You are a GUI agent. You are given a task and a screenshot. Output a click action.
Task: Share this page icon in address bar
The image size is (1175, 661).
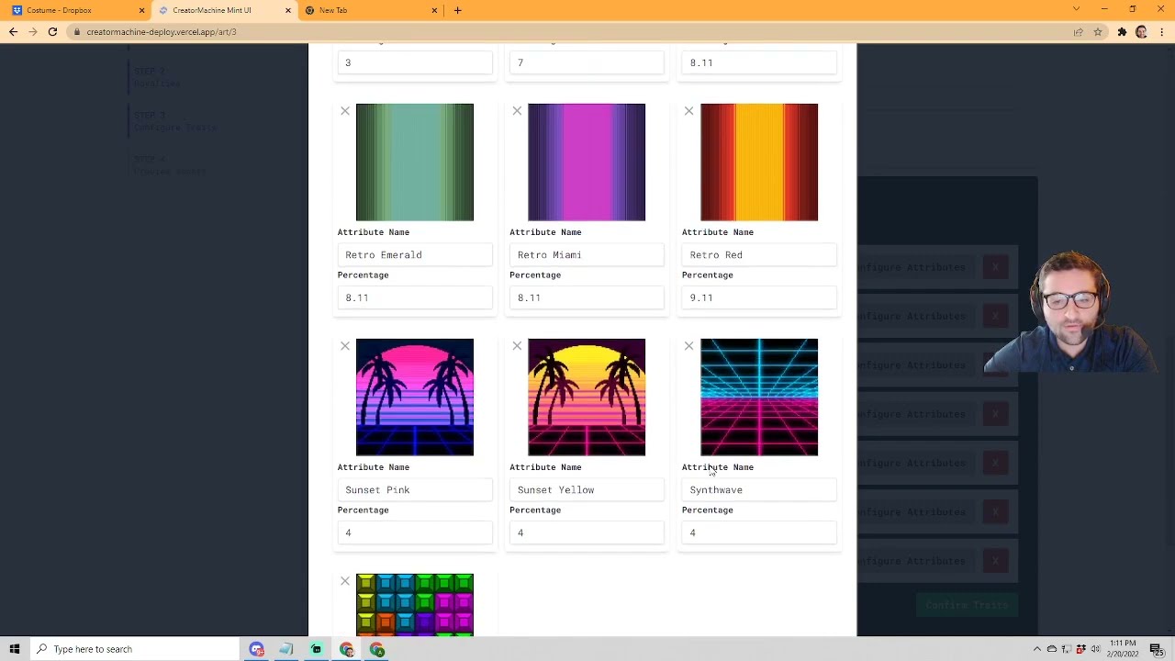coord(1079,32)
